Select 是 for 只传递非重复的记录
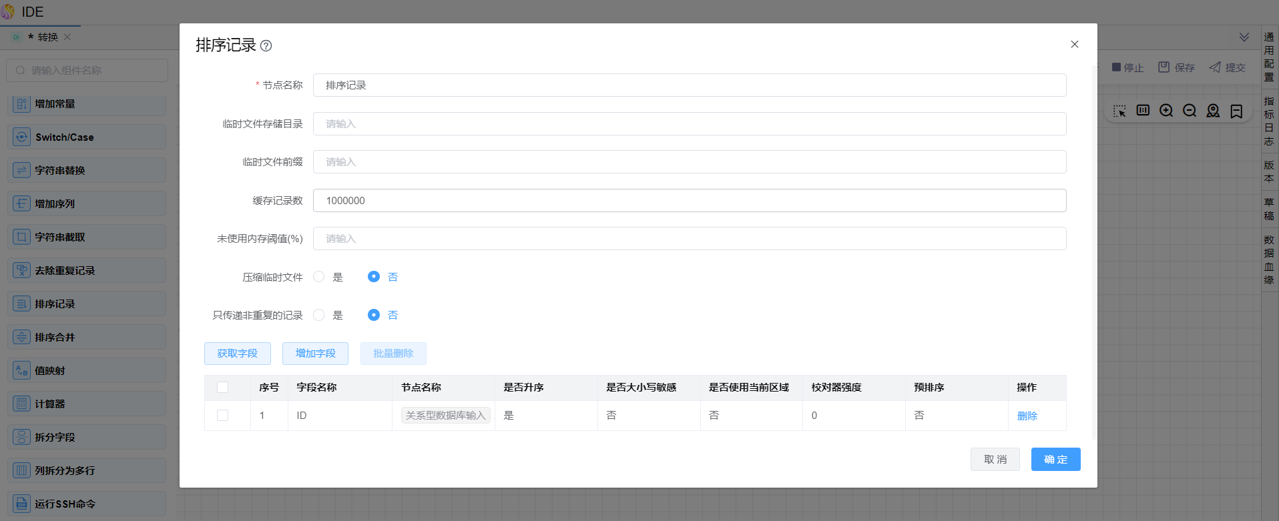Screen dimensions: 1279x521 [x=319, y=315]
